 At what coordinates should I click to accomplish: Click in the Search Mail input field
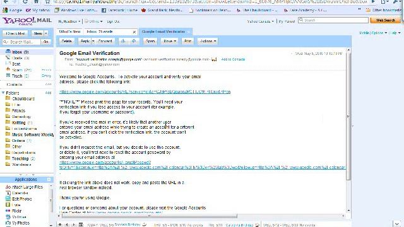(x=21, y=42)
